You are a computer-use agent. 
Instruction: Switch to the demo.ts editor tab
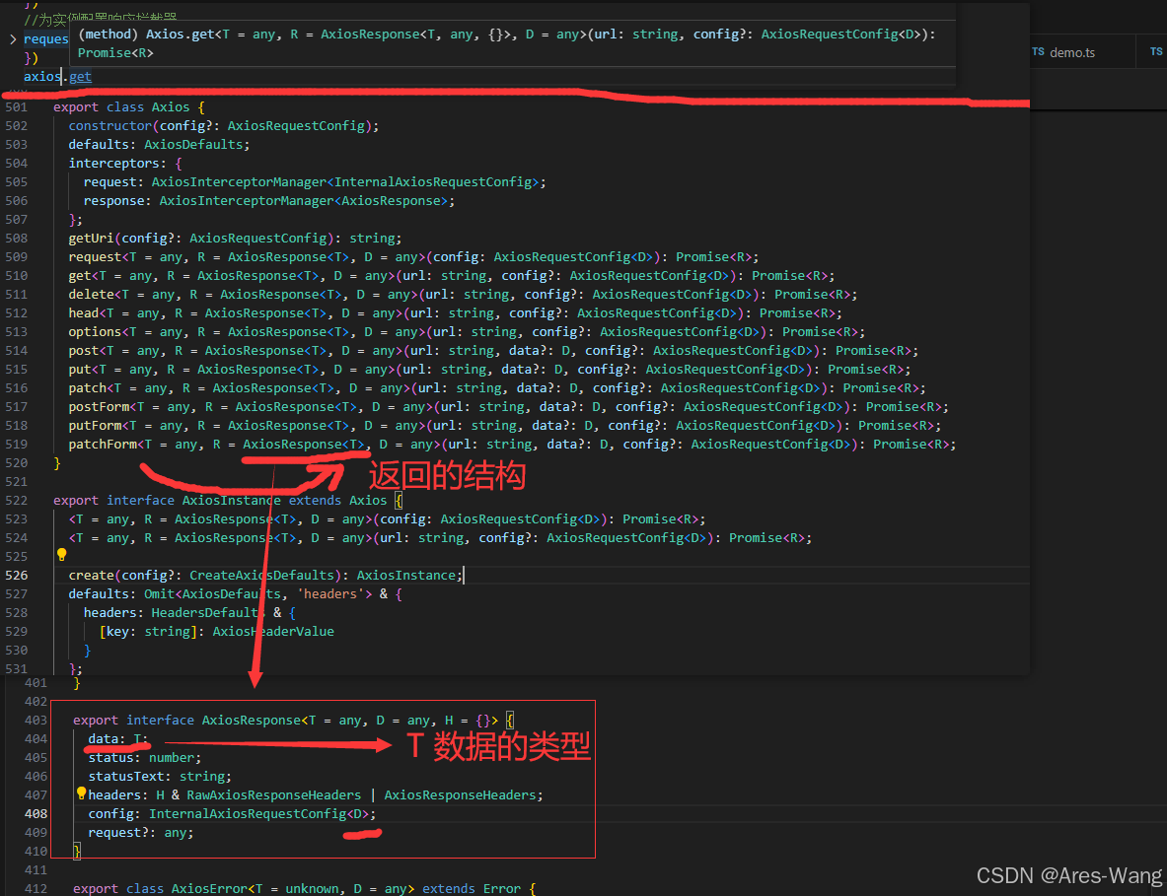pyautogui.click(x=1071, y=53)
